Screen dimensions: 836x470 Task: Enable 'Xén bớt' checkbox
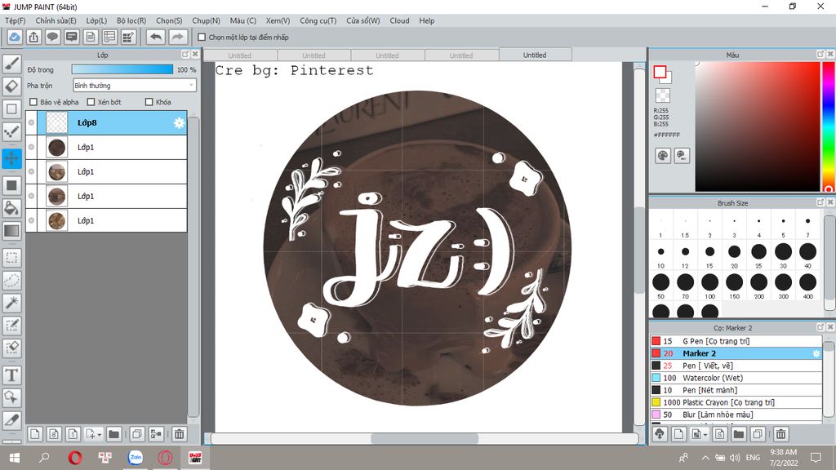91,102
